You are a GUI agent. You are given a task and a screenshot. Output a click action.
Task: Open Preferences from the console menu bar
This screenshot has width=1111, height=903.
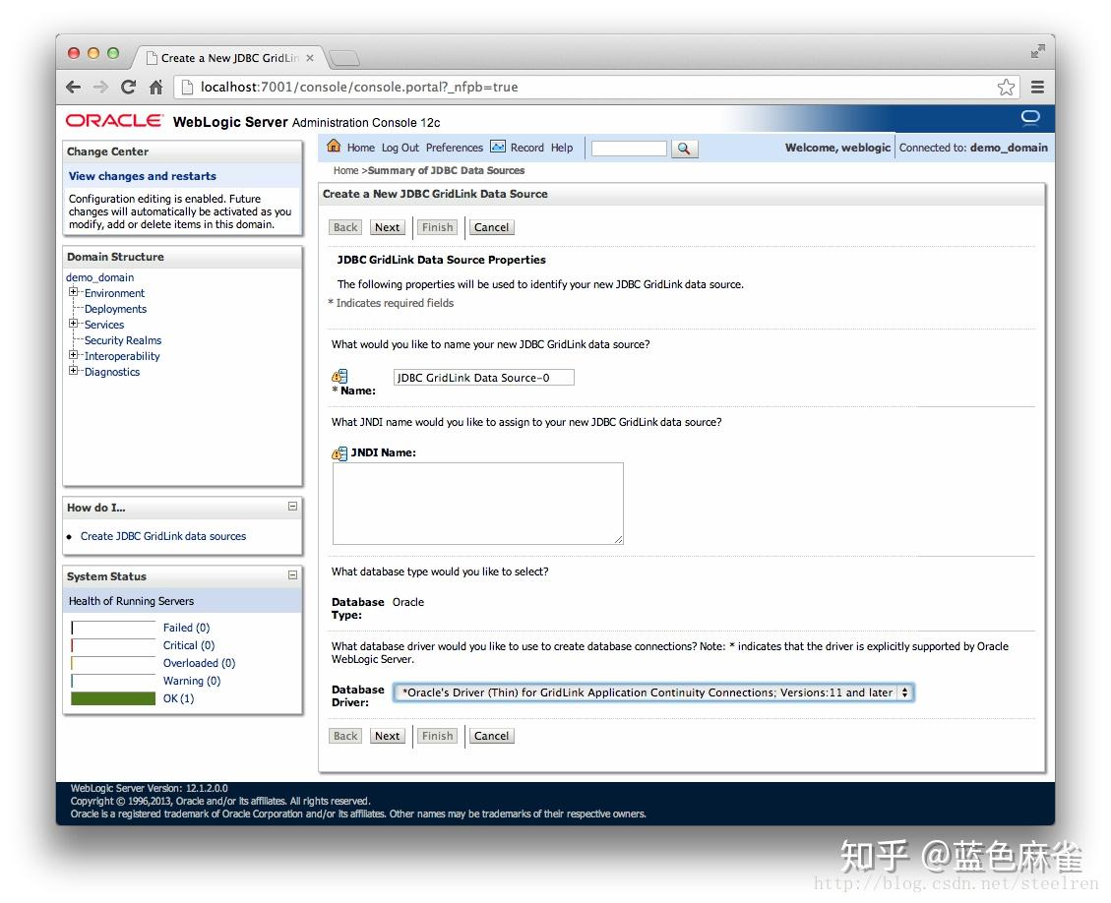[x=455, y=148]
